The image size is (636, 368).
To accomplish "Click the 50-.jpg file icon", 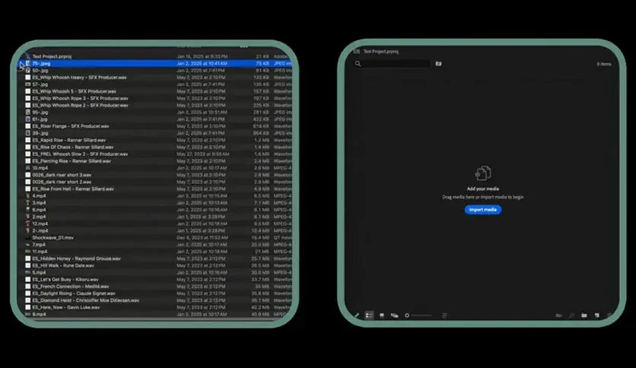I will click(x=28, y=71).
